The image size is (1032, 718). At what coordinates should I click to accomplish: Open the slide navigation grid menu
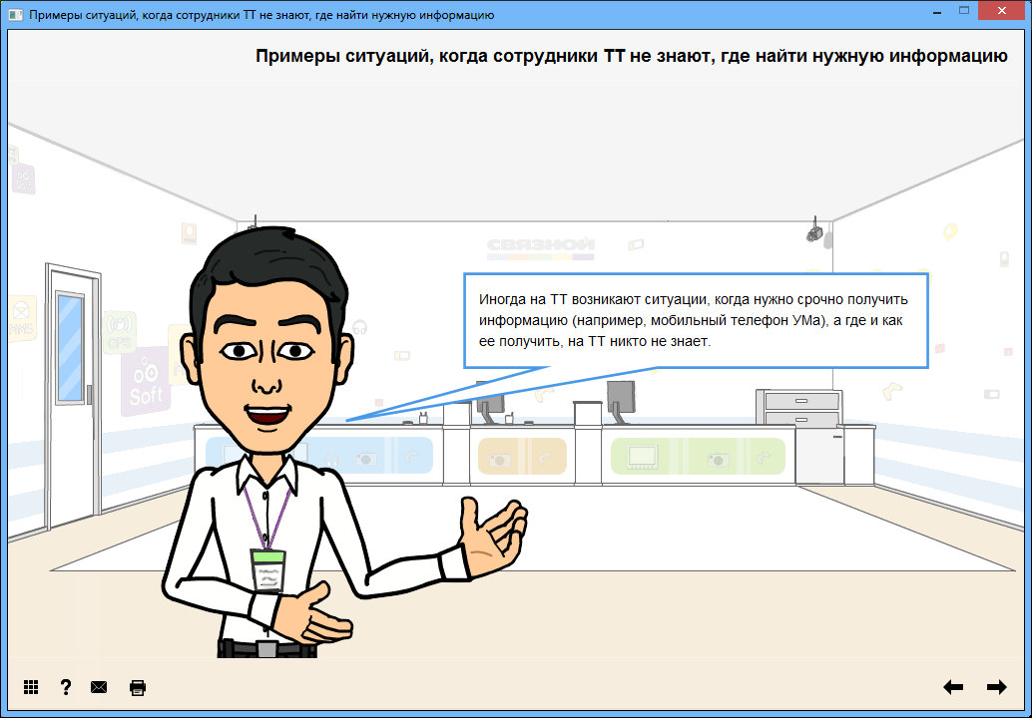(31, 687)
